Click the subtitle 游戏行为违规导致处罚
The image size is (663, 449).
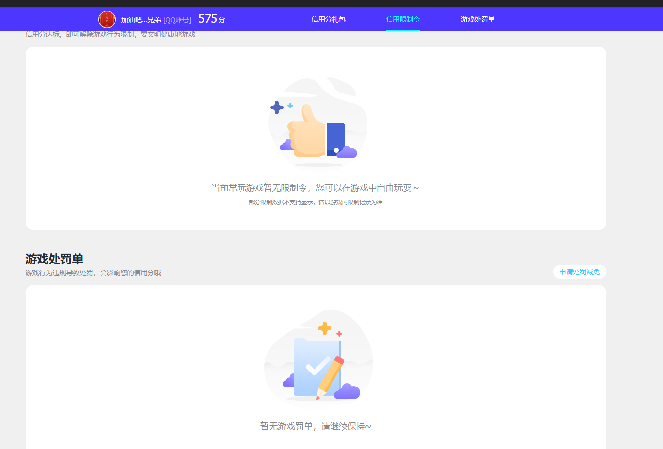tap(60, 273)
